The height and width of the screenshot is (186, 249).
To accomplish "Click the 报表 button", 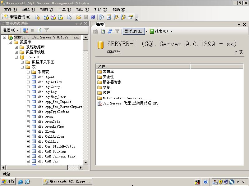I will [x=159, y=31].
